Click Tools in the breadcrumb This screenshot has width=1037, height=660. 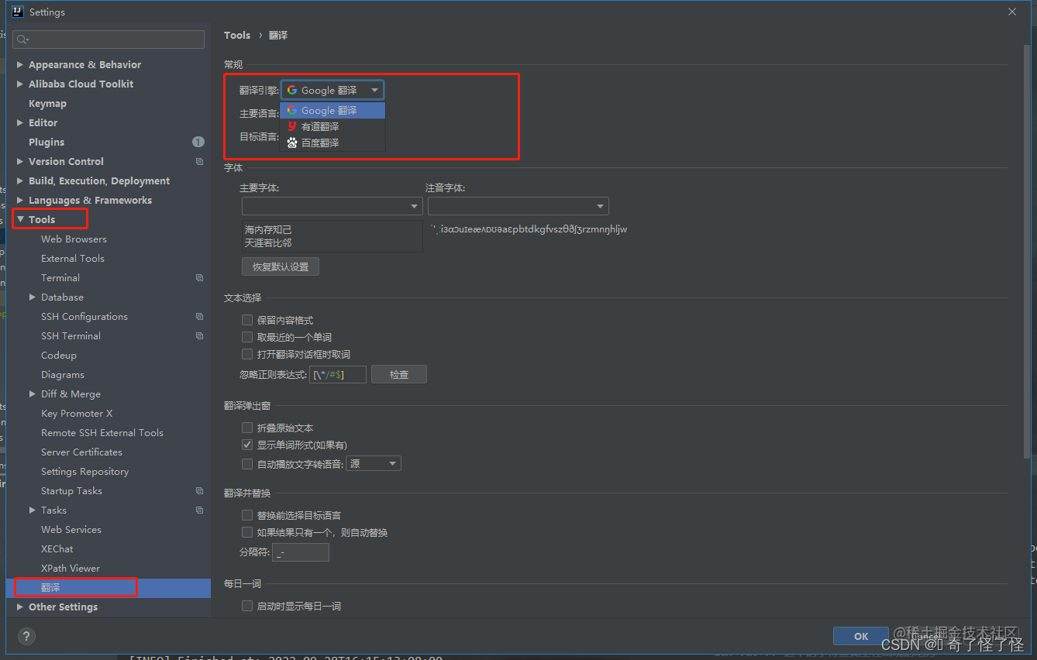pyautogui.click(x=237, y=35)
